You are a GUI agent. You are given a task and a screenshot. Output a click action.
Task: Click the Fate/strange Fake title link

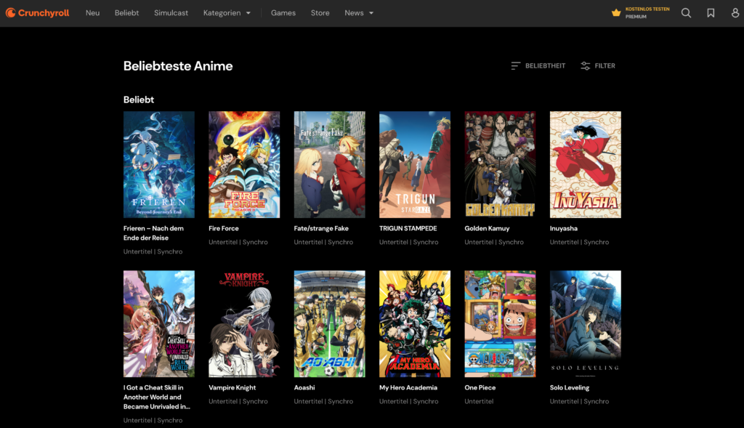pyautogui.click(x=321, y=228)
